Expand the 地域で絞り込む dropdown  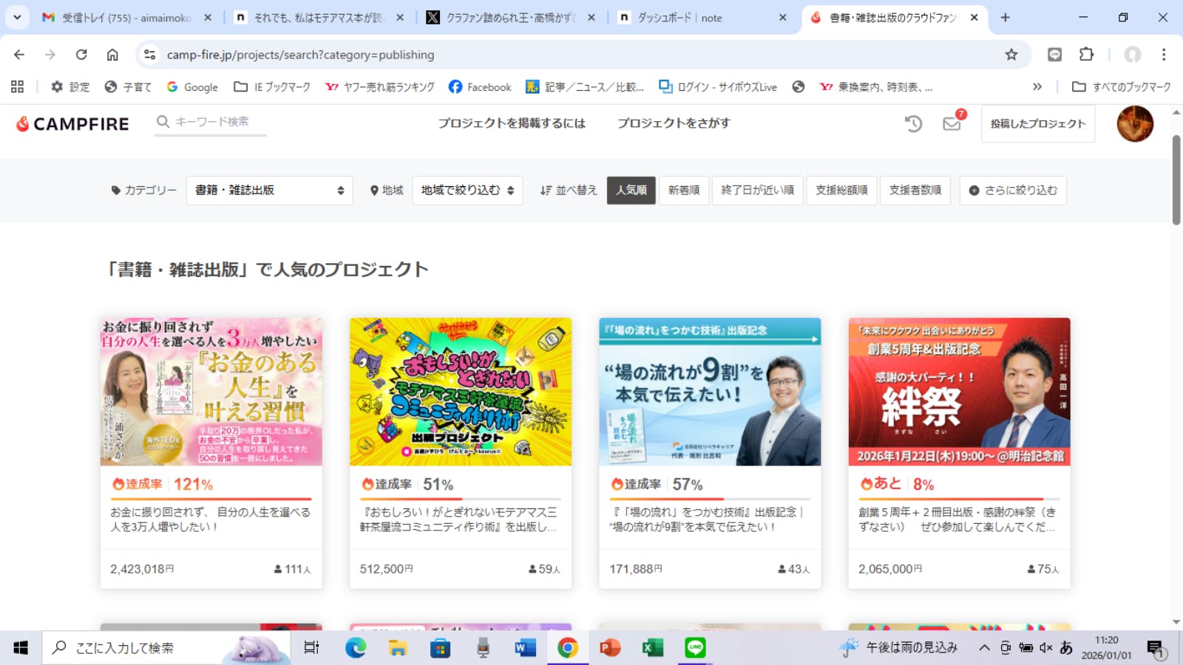[x=467, y=191]
